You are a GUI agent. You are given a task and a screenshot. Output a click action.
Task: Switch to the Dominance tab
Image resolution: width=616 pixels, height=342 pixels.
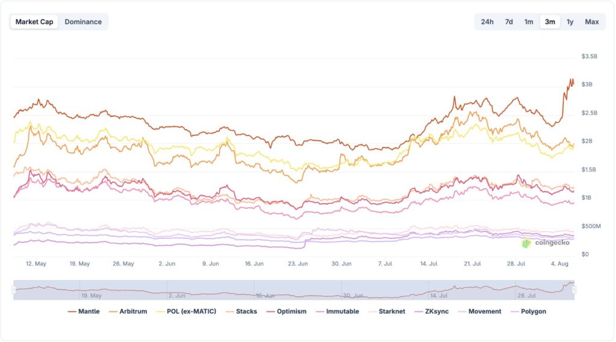pos(83,22)
